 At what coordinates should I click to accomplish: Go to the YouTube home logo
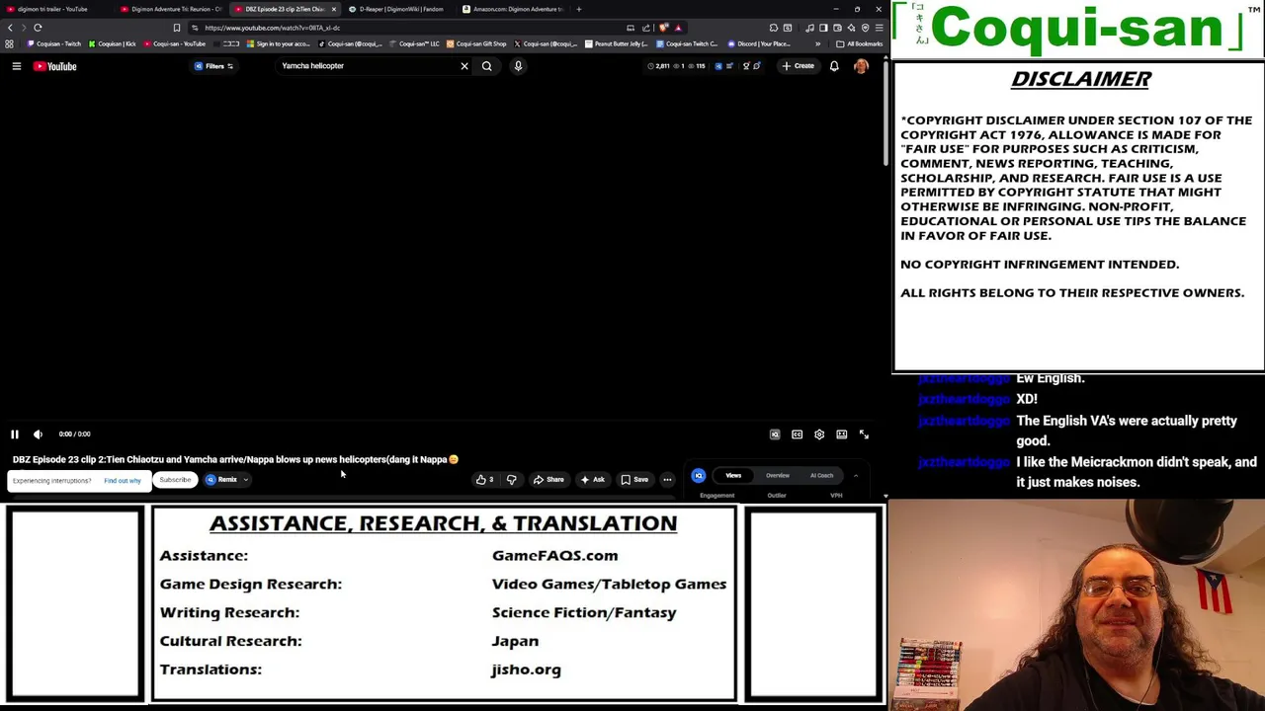pyautogui.click(x=55, y=66)
